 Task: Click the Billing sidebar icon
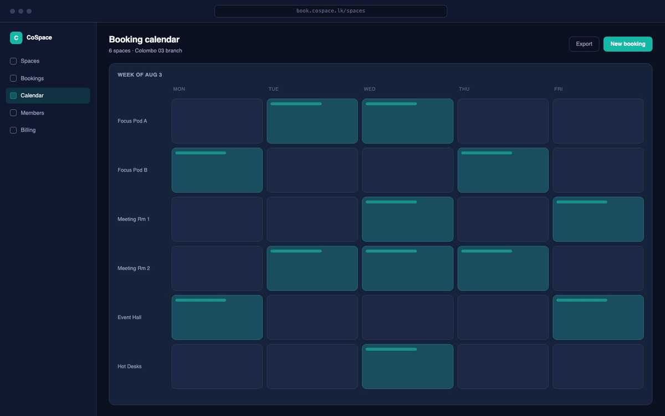tap(13, 130)
